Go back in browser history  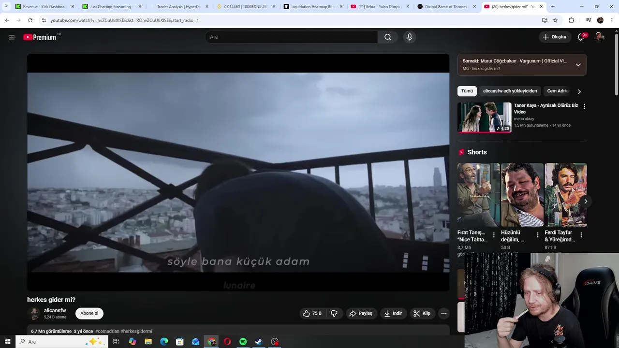7,20
